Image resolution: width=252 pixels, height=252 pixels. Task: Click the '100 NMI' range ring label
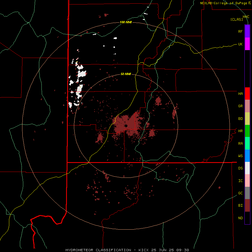click(x=126, y=22)
